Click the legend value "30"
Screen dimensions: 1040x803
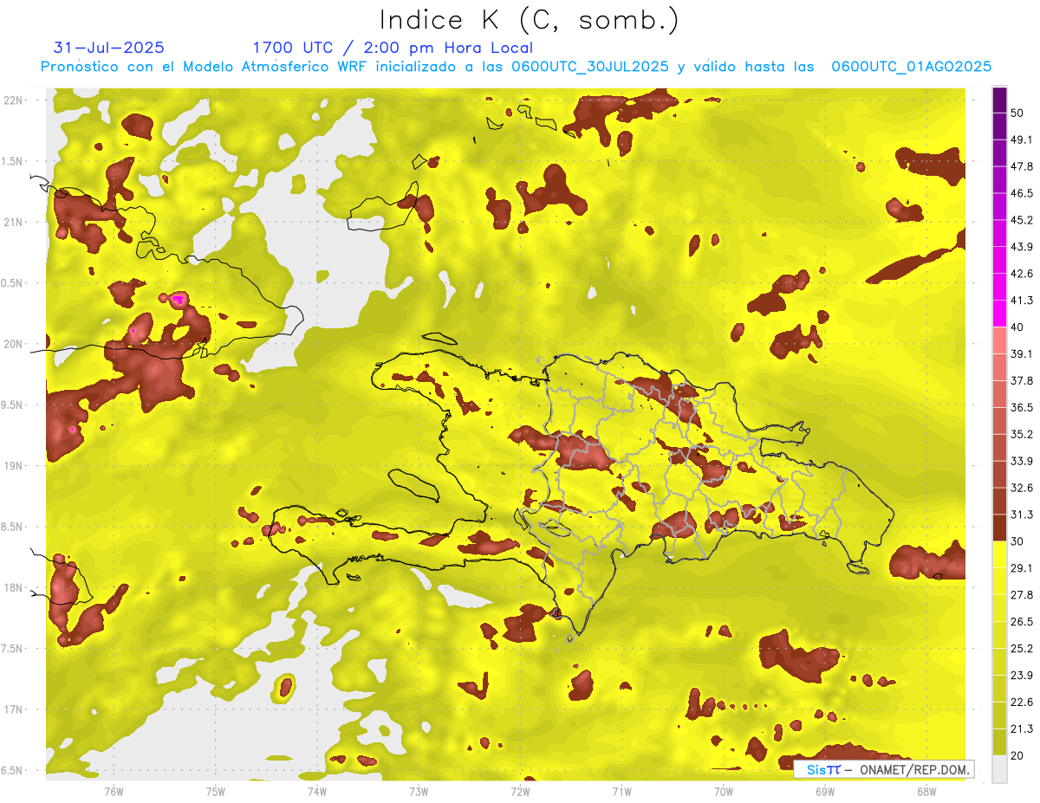(x=1017, y=541)
